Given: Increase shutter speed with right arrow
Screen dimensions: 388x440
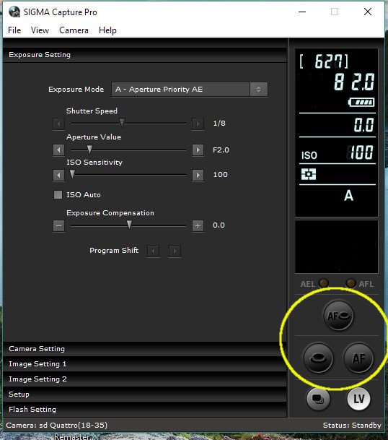Looking at the screenshot, I should (x=198, y=124).
